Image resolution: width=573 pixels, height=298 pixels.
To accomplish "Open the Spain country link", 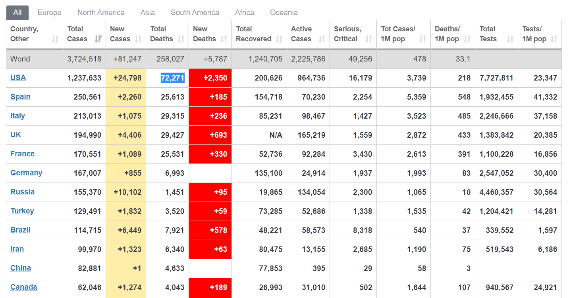I will pos(20,96).
